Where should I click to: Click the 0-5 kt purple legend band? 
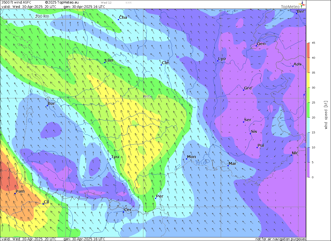(x=308, y=170)
